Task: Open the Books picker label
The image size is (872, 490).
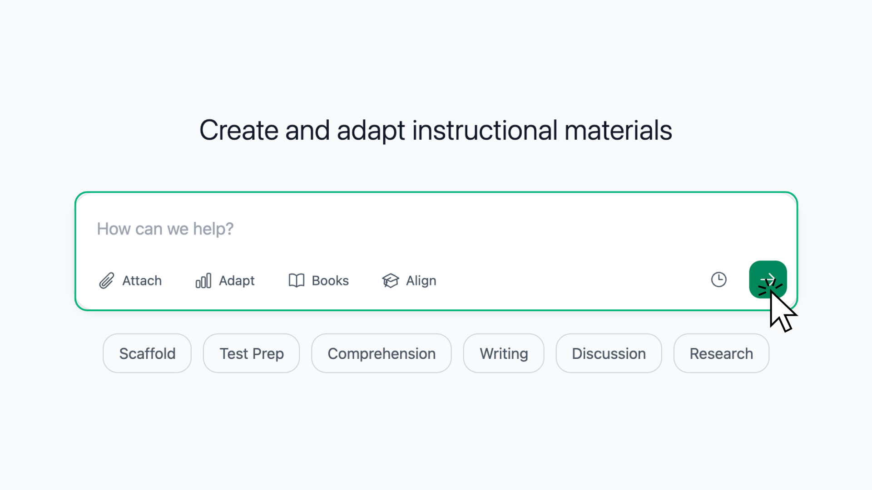Action: 330,281
